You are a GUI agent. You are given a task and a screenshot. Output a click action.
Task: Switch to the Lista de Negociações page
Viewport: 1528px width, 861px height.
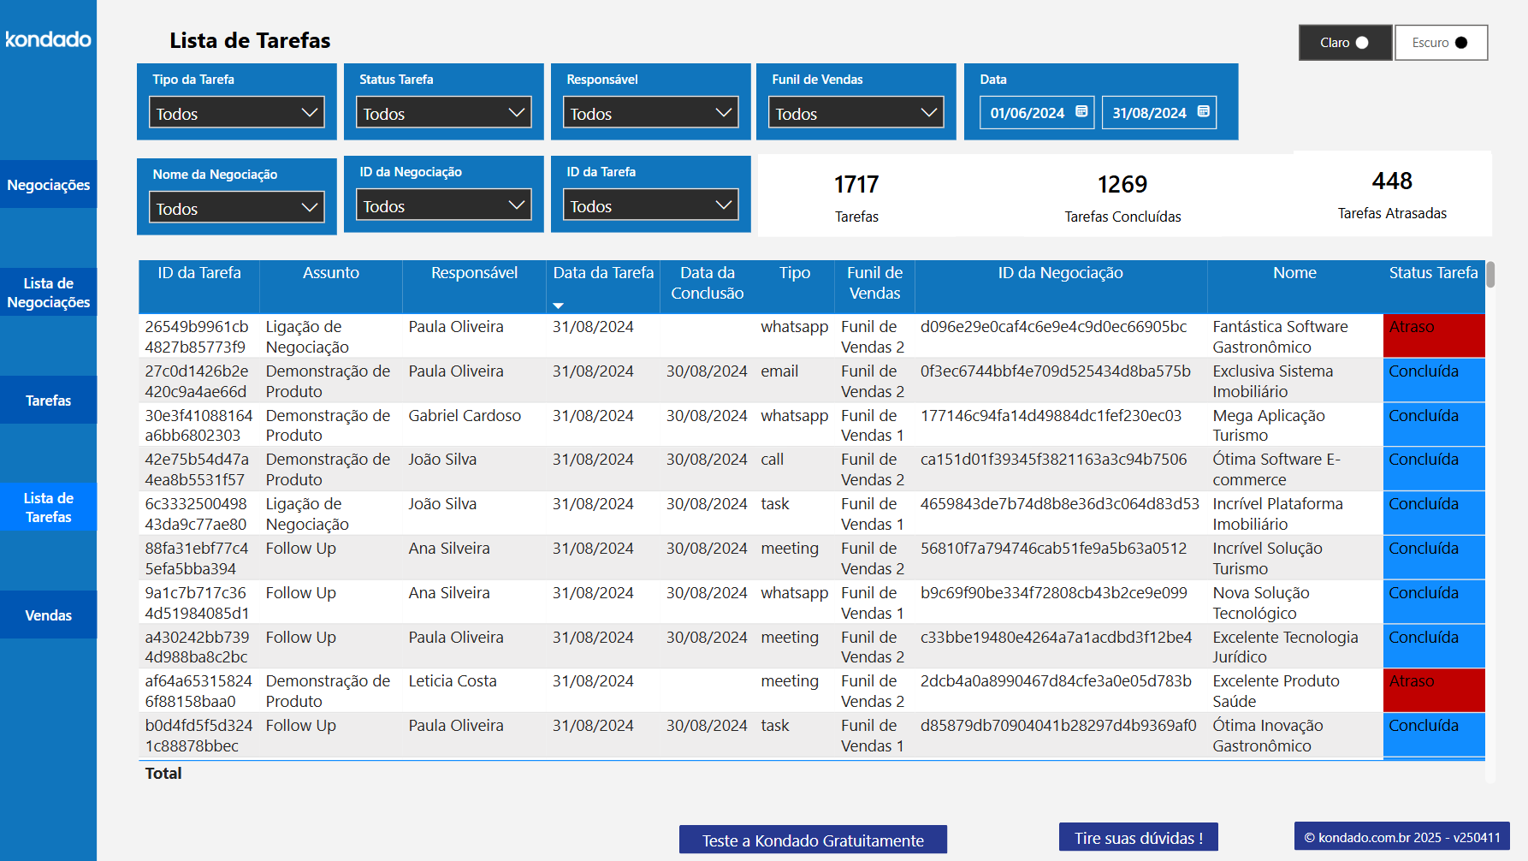coord(48,292)
